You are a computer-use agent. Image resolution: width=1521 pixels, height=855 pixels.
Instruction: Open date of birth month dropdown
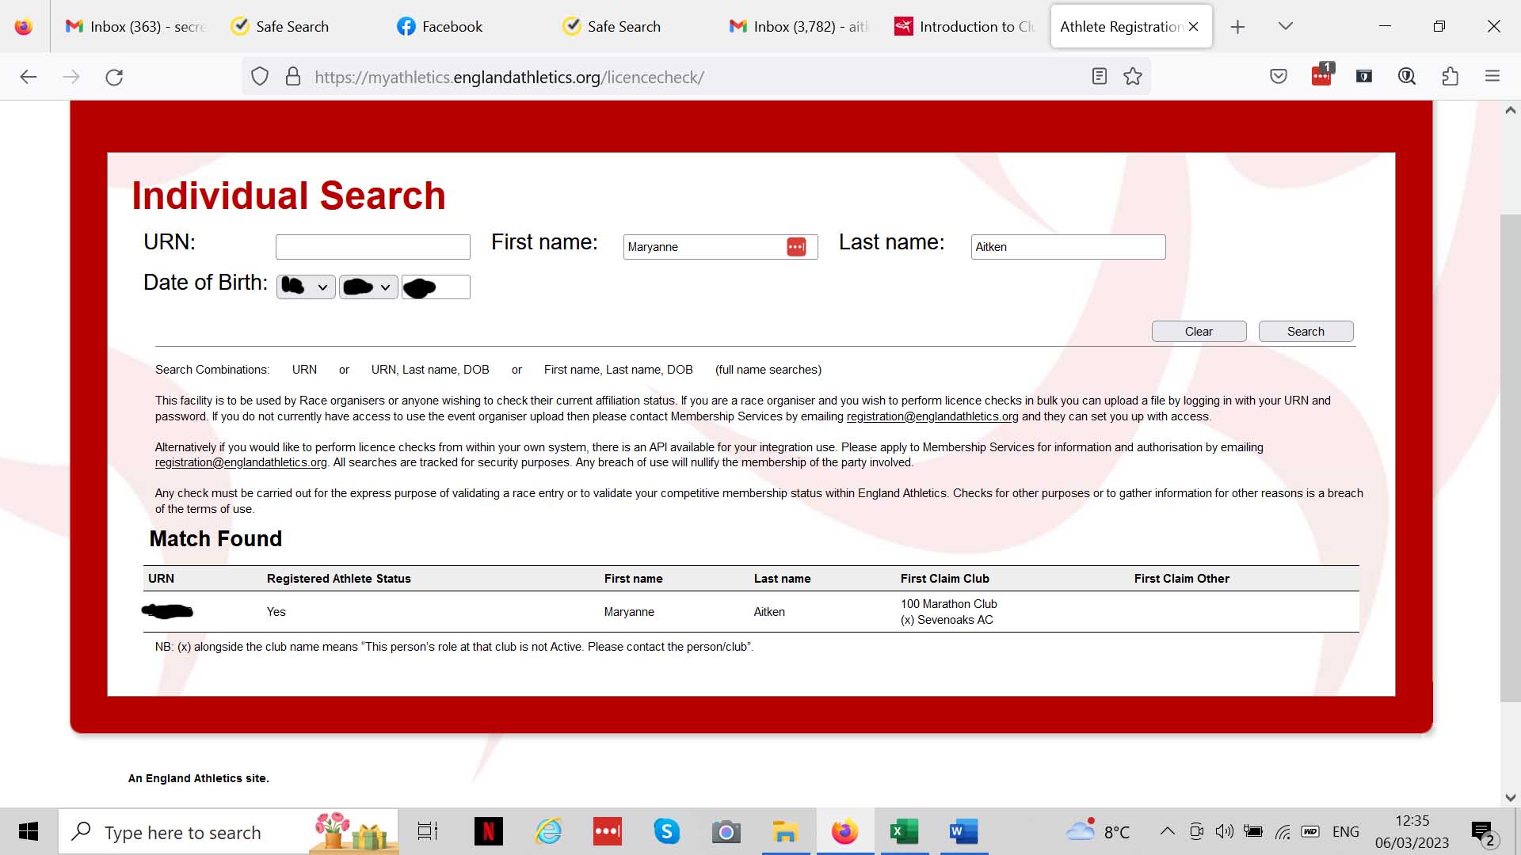pyautogui.click(x=368, y=287)
